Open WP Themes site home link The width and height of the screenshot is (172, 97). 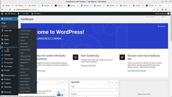point(10,14)
